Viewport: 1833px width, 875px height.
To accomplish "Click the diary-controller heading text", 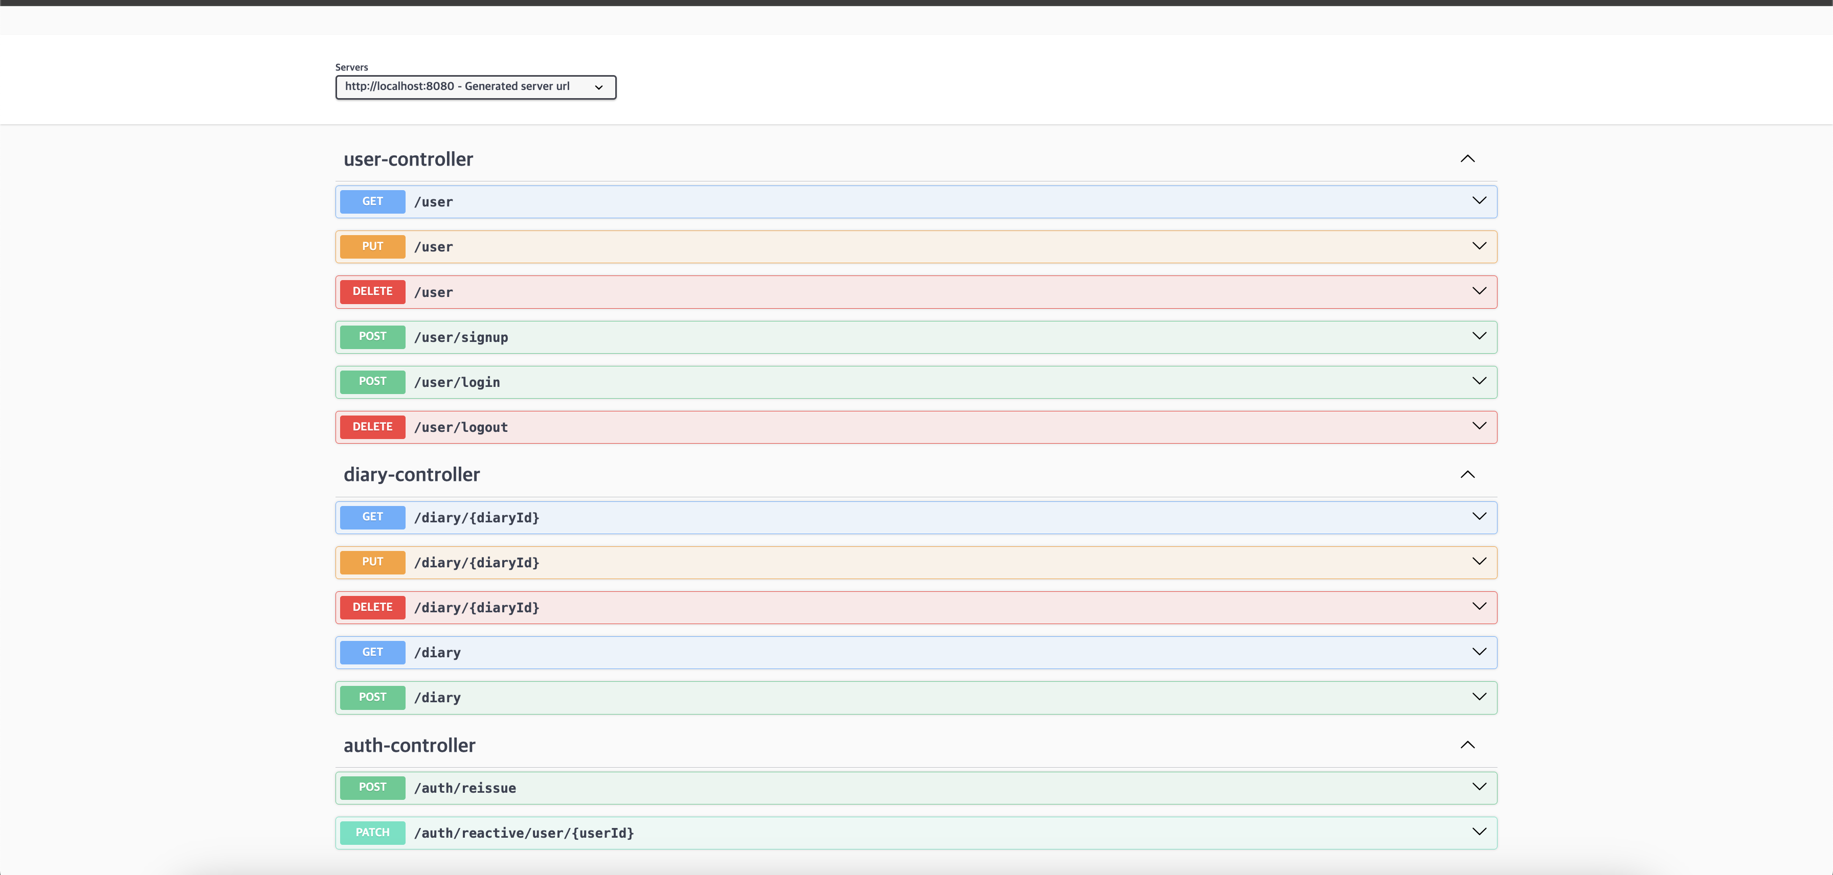I will [x=411, y=475].
